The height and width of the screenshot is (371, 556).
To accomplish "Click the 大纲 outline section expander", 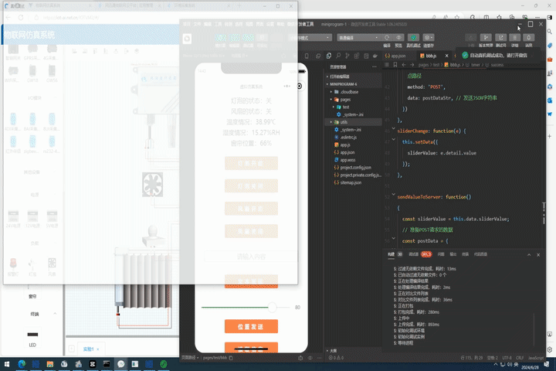I will [x=333, y=350].
